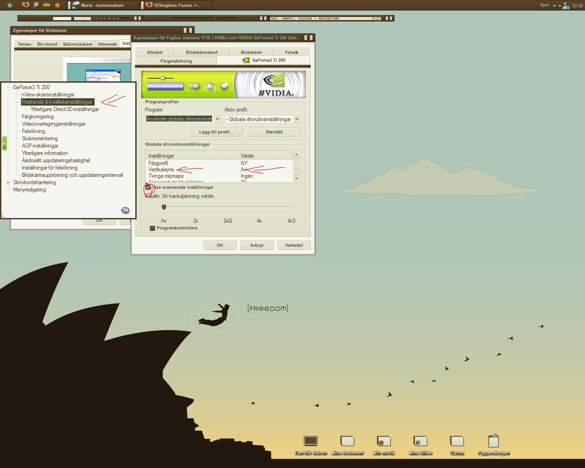585x468 pixels.
Task: Open the Mina bilder folder icon
Action: point(420,445)
